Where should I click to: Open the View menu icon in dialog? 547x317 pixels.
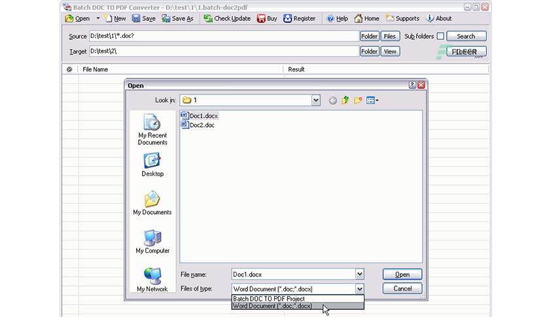point(372,101)
